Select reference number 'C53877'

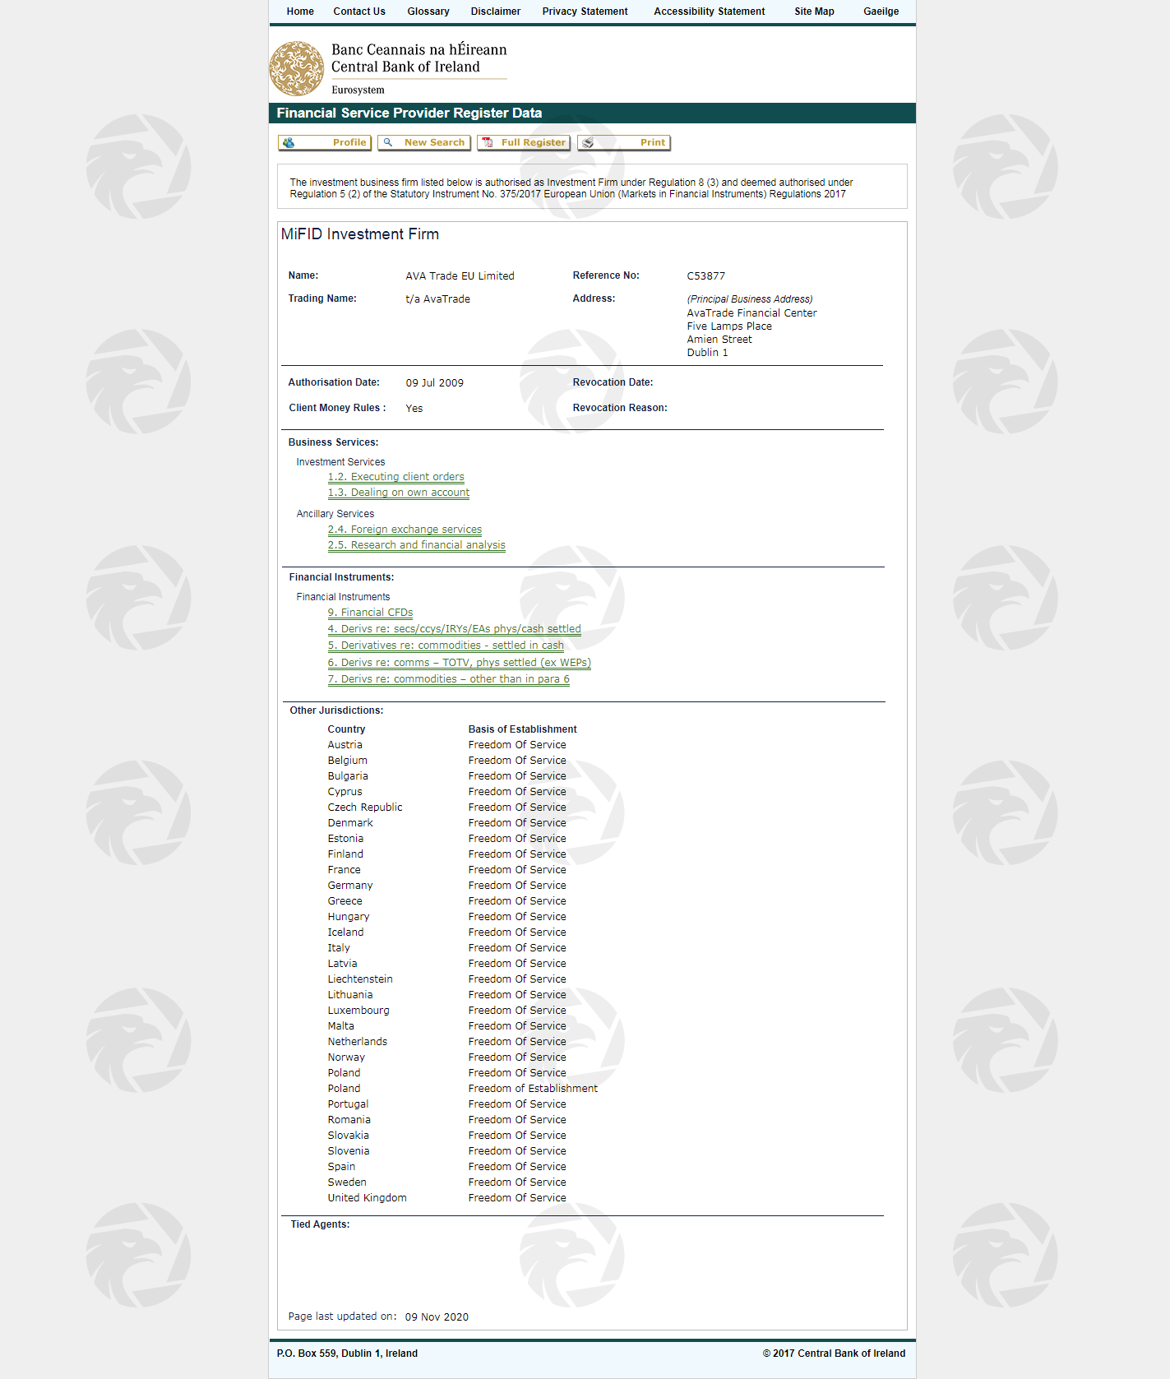(706, 276)
